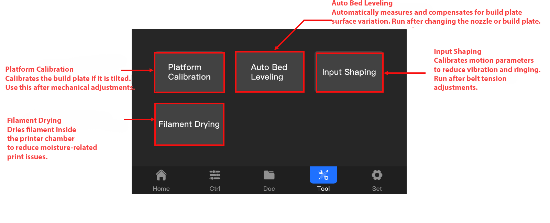The height and width of the screenshot is (223, 550).
Task: Switch to the Home tab label
Action: click(x=161, y=189)
